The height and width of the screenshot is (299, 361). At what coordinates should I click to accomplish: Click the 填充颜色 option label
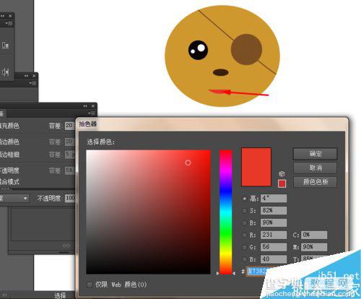click(9, 126)
